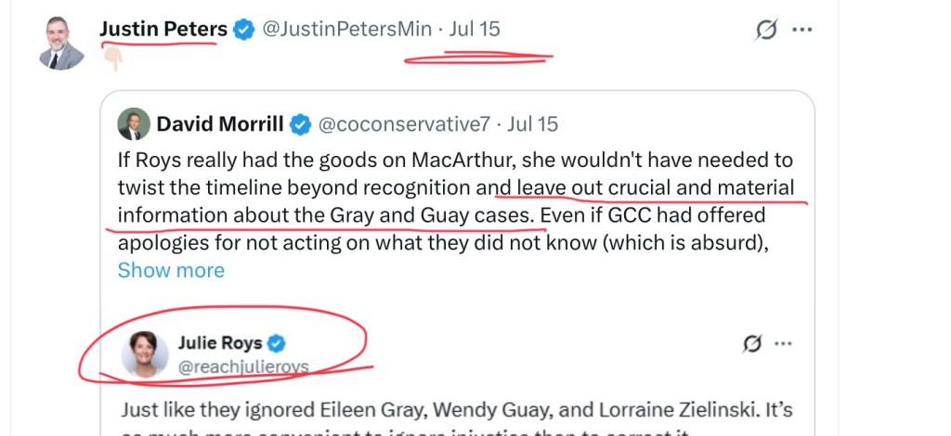Open Justin Peters' profile picture
The image size is (951, 436).
coord(62,43)
